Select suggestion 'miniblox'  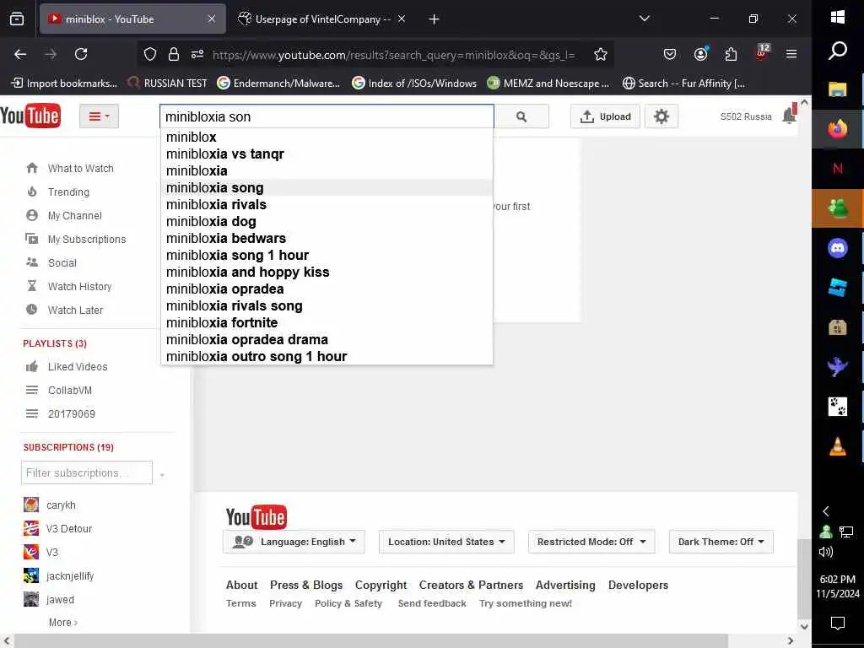coord(327,138)
